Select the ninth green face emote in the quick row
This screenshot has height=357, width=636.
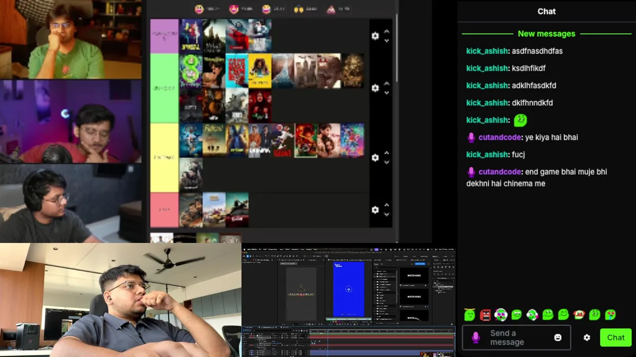pos(595,314)
